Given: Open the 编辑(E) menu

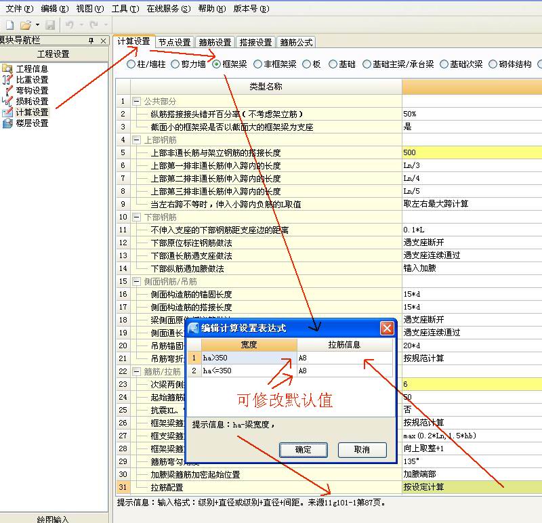Looking at the screenshot, I should pos(55,9).
